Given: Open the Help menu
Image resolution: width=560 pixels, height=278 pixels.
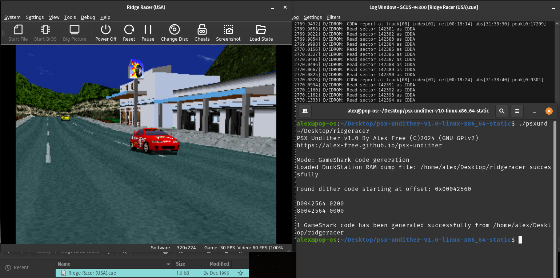Looking at the screenshot, I should point(105,17).
